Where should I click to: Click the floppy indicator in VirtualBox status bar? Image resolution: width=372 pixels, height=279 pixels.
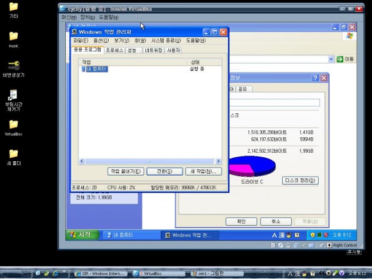coord(288,245)
